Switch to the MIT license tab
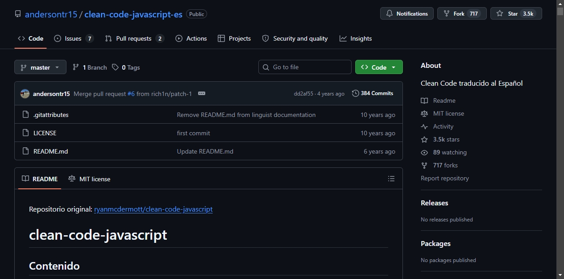The image size is (564, 279). [x=89, y=179]
